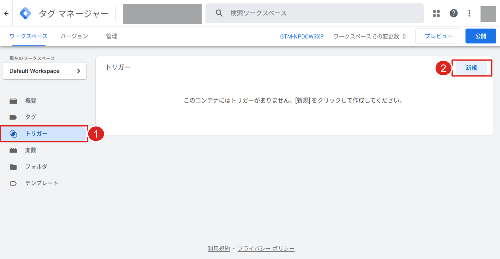Screen dimensions: 500x259
Task: Click the back arrow at top left
Action: tap(6, 13)
